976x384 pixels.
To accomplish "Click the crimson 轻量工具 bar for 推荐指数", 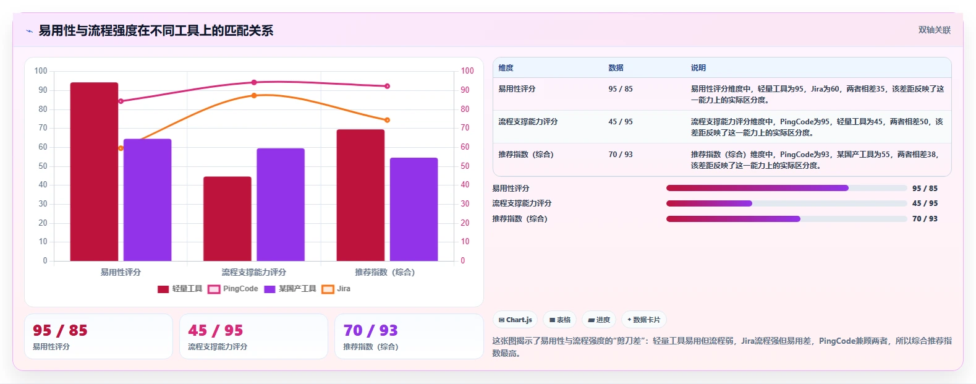I will pos(360,195).
